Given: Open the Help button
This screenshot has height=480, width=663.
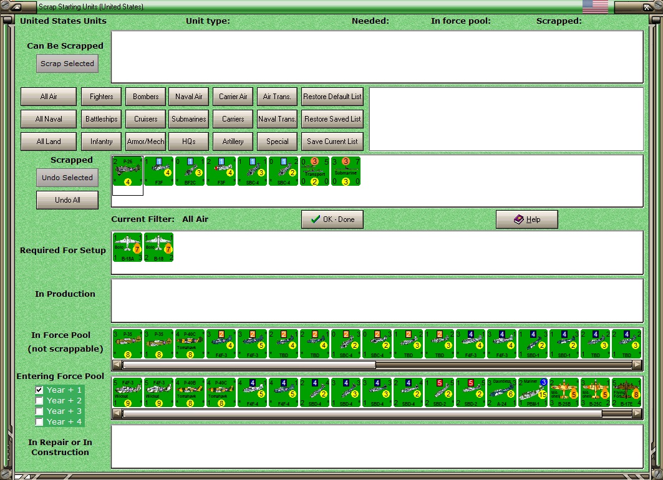Looking at the screenshot, I should click(527, 219).
